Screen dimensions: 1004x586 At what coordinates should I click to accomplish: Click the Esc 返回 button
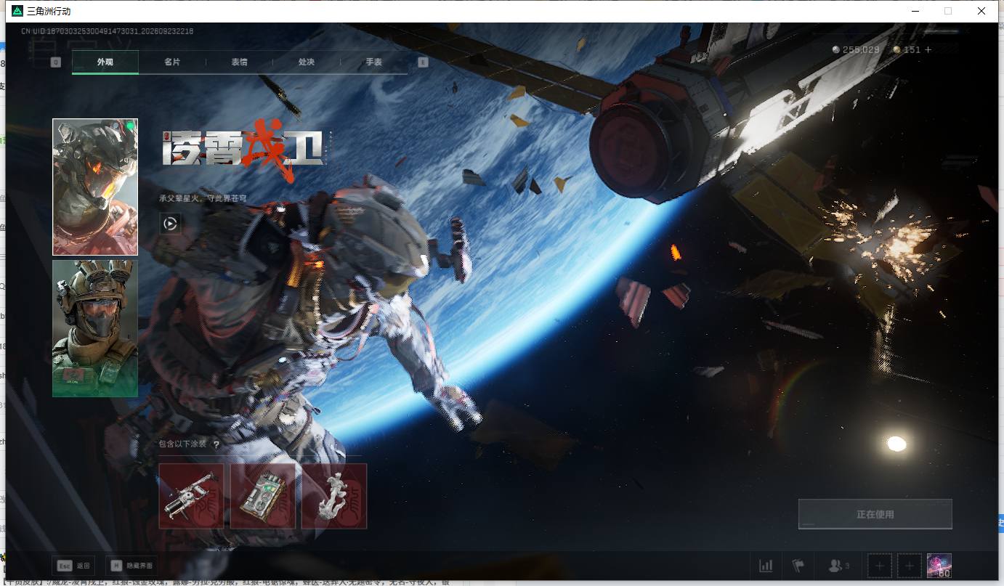[x=75, y=566]
